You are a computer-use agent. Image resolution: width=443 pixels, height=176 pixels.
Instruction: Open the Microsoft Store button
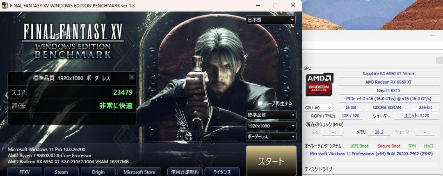pyautogui.click(x=139, y=172)
